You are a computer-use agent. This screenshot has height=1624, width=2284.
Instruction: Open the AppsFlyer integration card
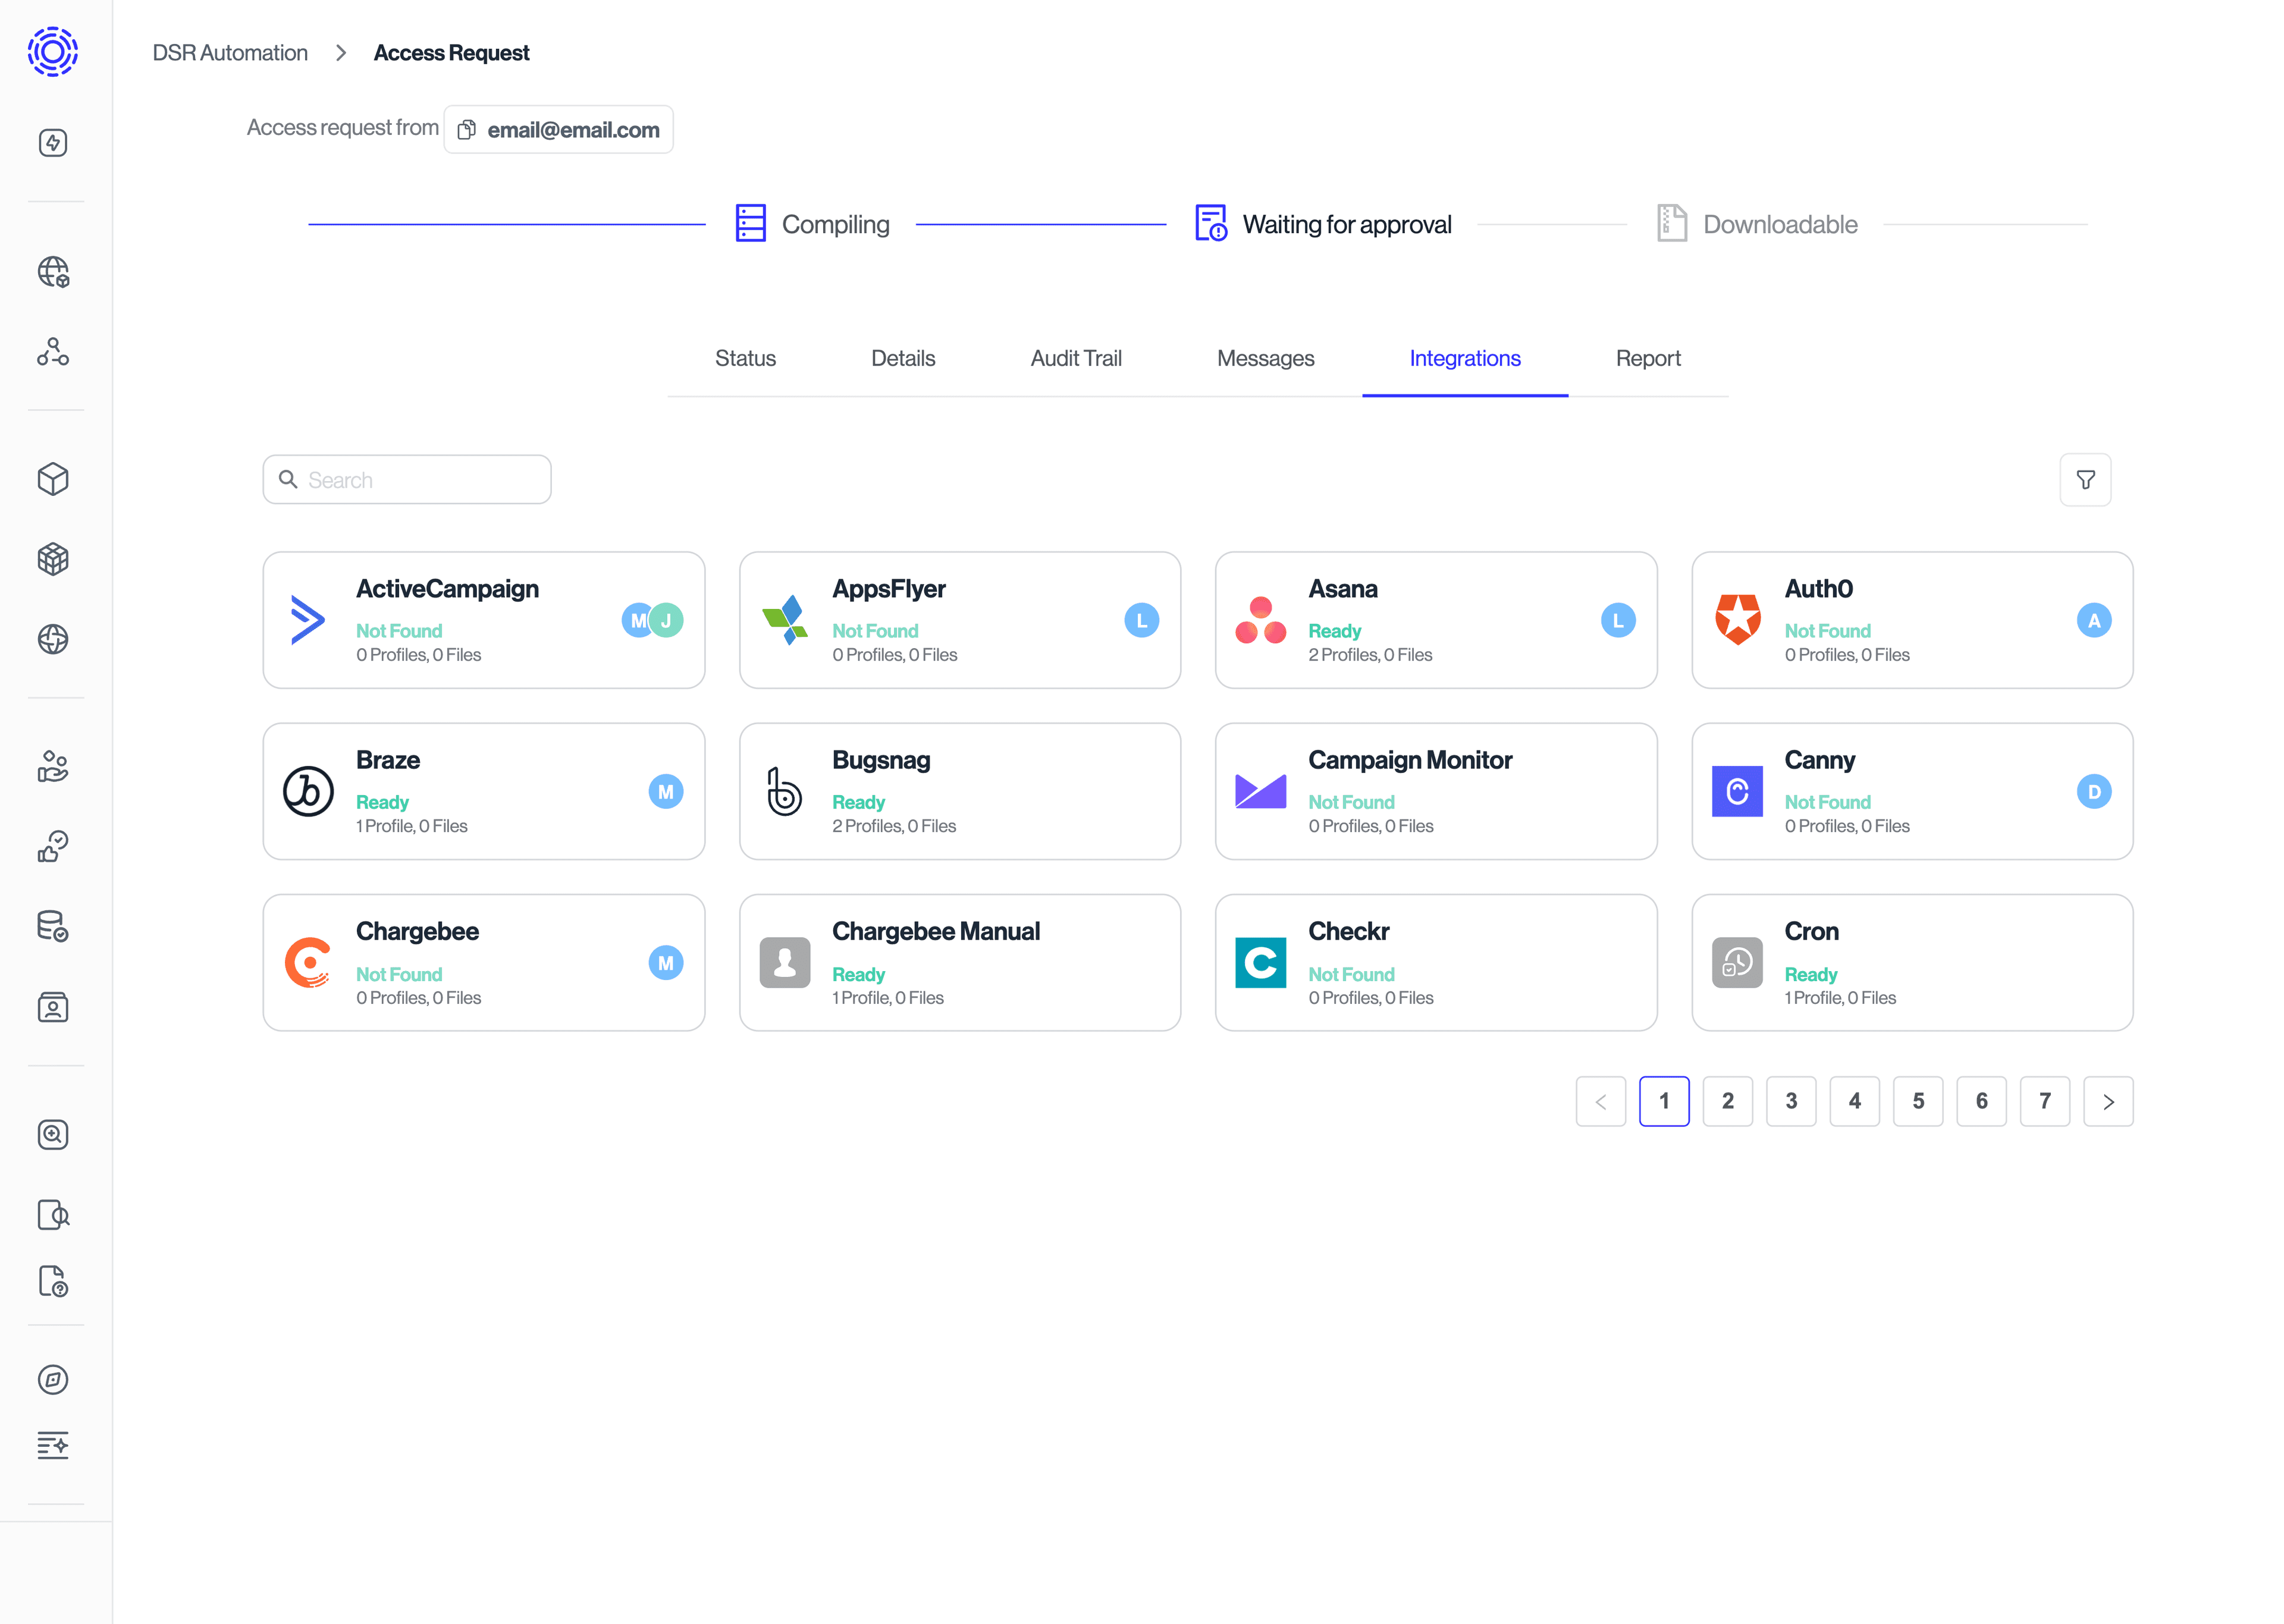(960, 620)
